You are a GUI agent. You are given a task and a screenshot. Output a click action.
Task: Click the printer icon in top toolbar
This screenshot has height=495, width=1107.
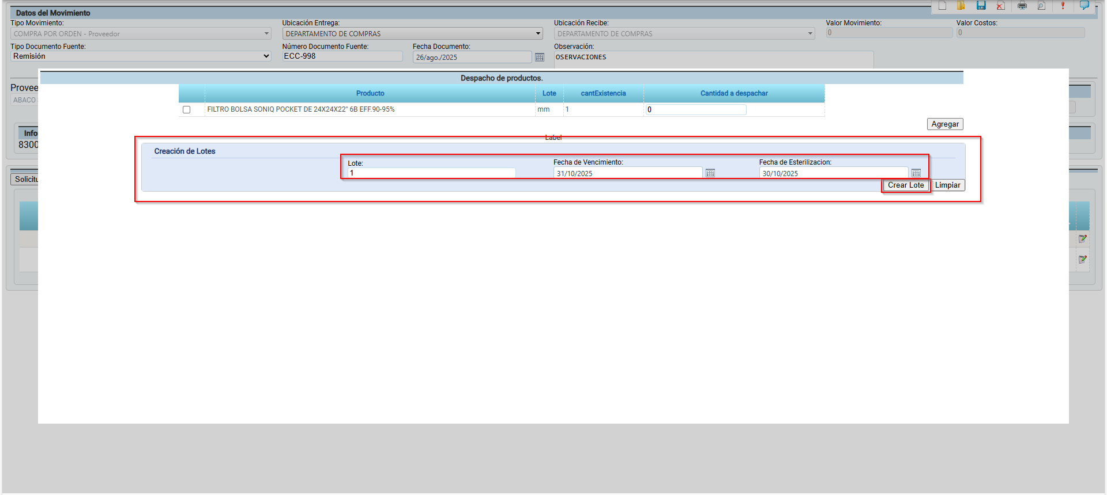[x=1022, y=6]
